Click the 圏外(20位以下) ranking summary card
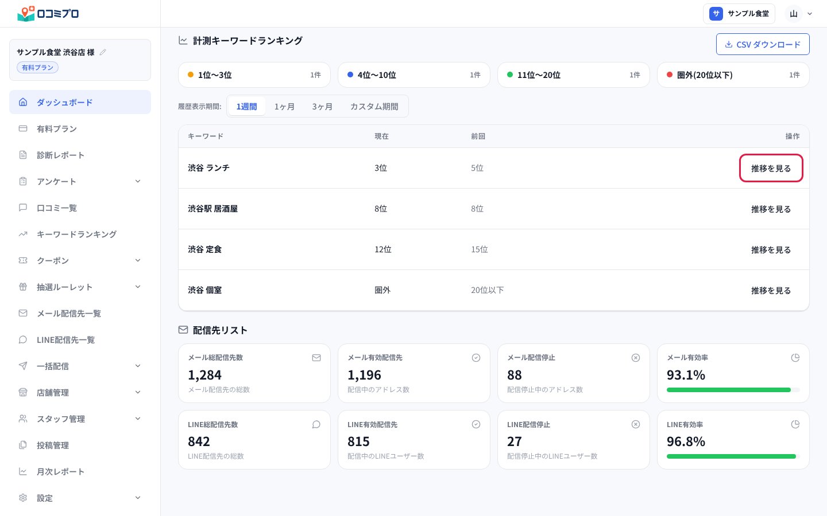The height and width of the screenshot is (516, 827). pos(733,75)
